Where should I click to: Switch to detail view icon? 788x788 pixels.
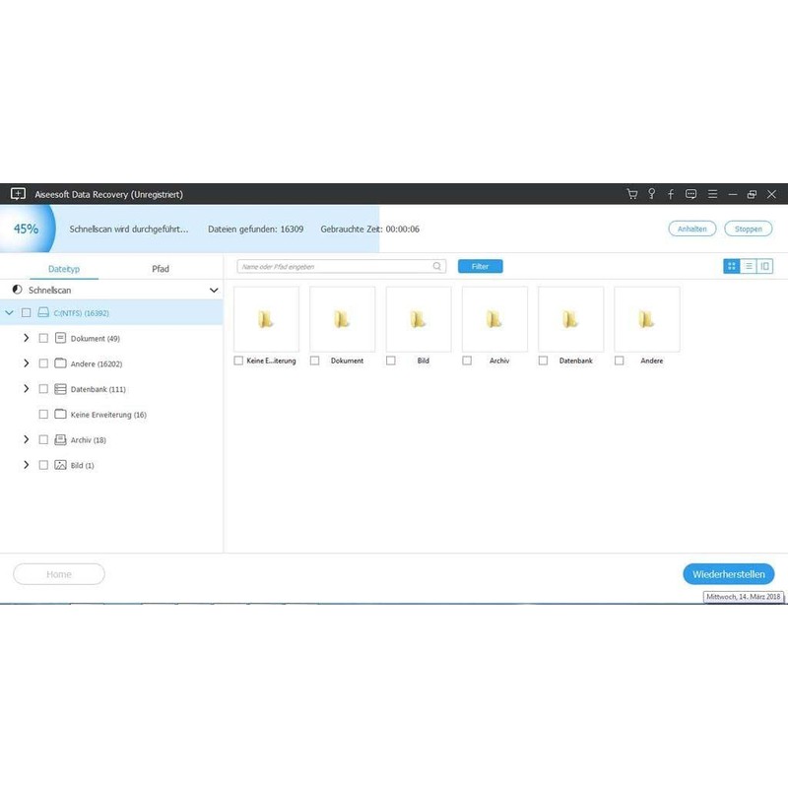click(764, 266)
